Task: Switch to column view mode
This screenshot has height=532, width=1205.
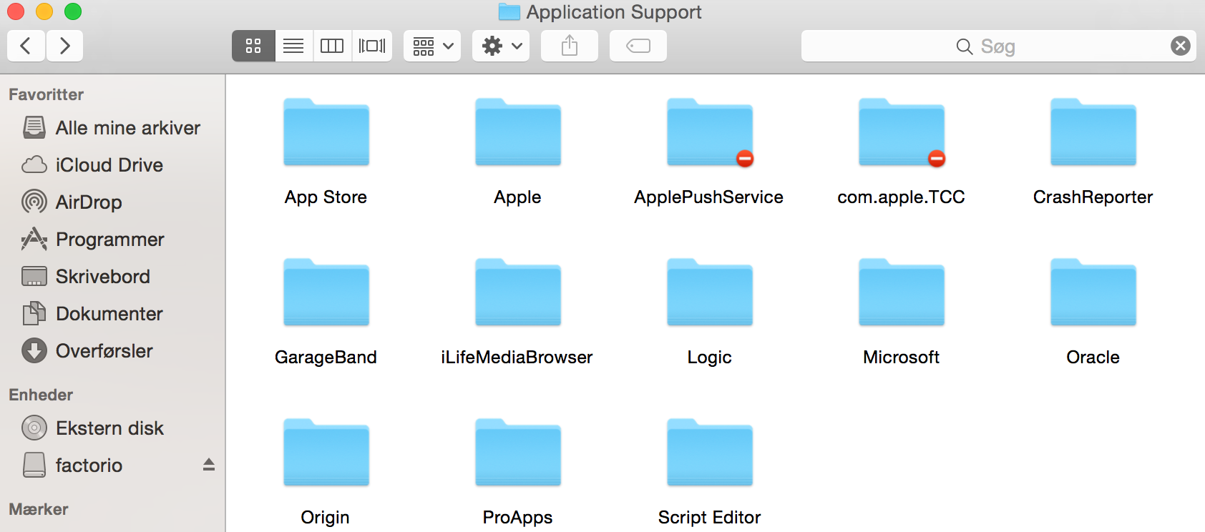Action: (x=332, y=46)
